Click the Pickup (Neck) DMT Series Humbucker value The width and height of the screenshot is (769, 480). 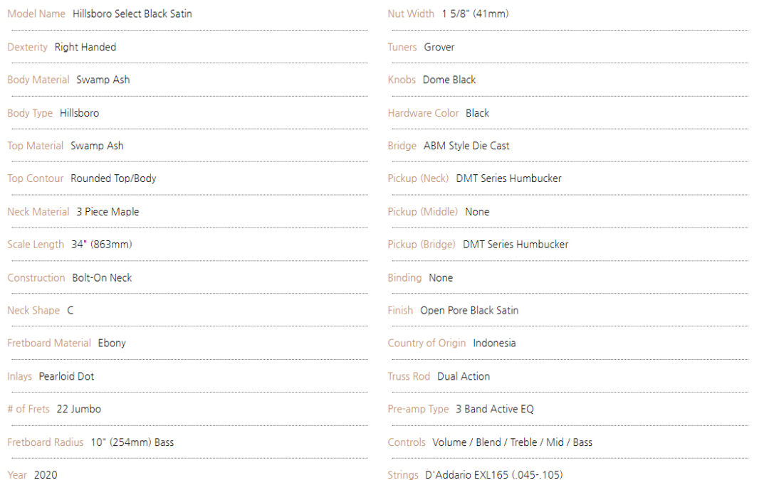click(509, 178)
